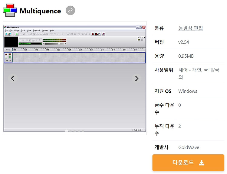The image size is (227, 174).
Task: Click the 개발사 developer label
Action: click(162, 147)
